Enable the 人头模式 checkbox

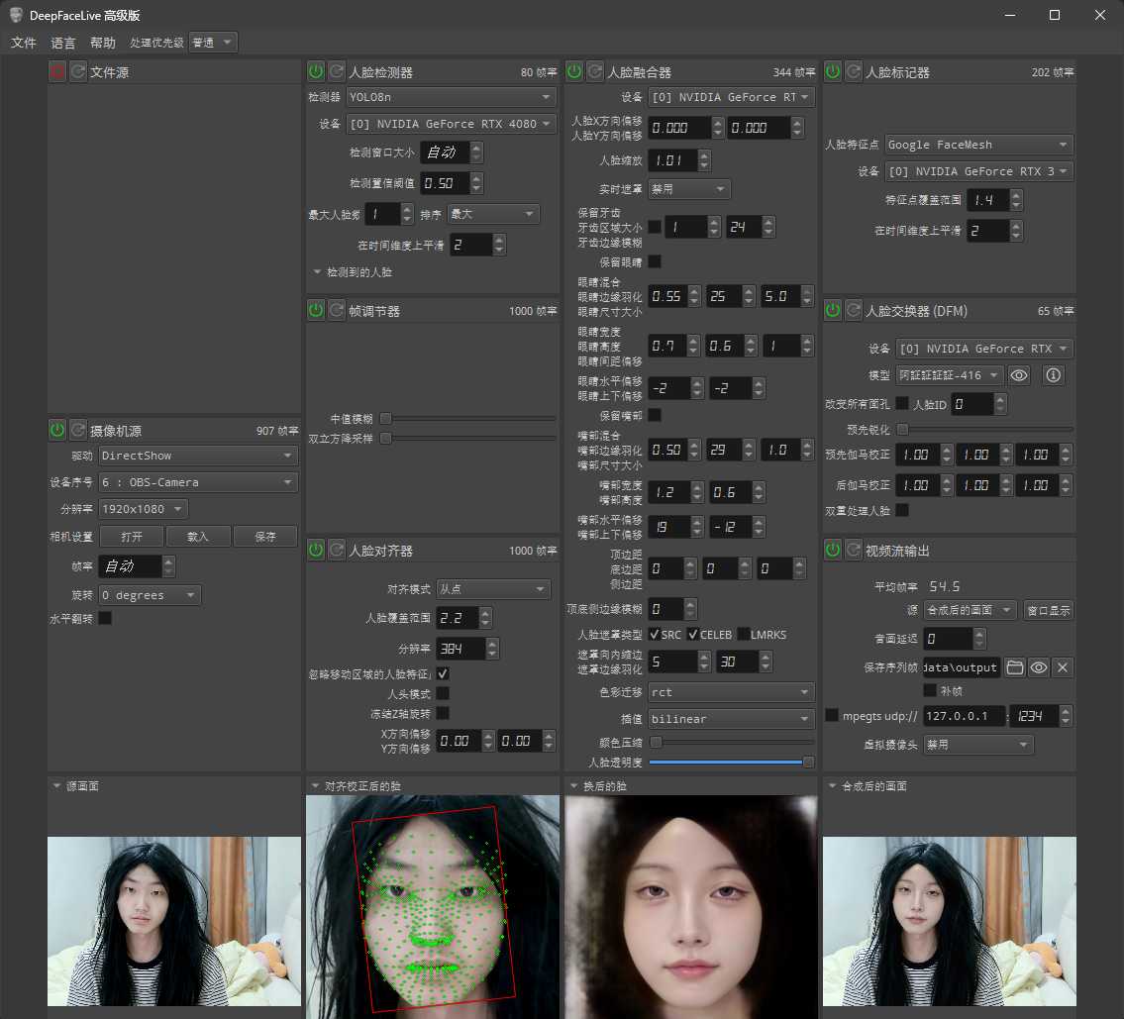(443, 693)
